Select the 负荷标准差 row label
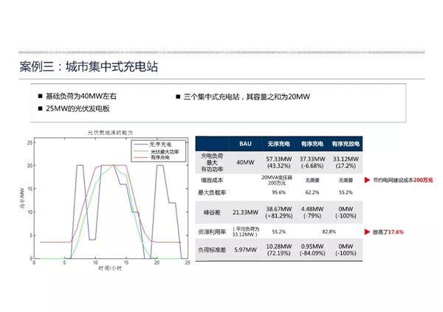 [213, 250]
